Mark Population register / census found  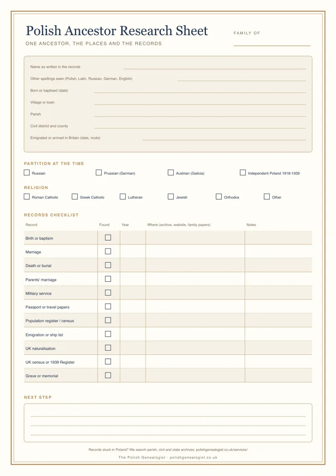(108, 320)
